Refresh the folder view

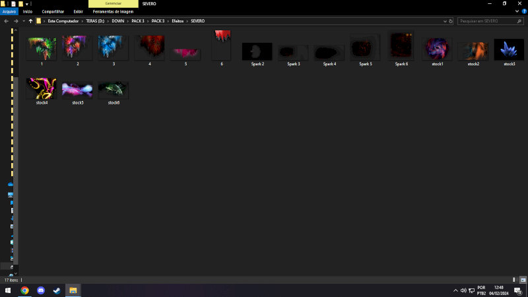[451, 21]
